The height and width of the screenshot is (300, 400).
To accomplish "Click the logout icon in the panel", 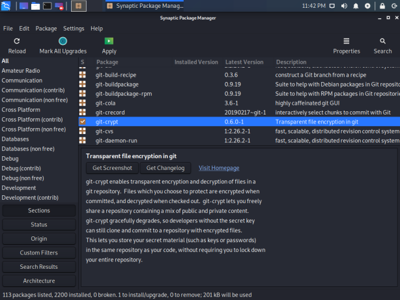I will [394, 6].
